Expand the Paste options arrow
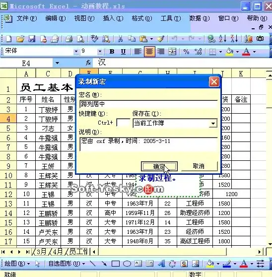The width and height of the screenshot is (272, 277). (x=151, y=39)
